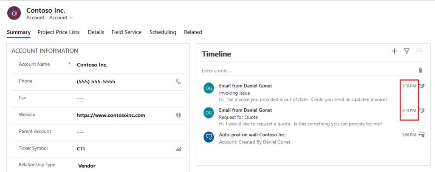The width and height of the screenshot is (435, 172).
Task: Open the Scheduling tab
Action: pyautogui.click(x=163, y=32)
